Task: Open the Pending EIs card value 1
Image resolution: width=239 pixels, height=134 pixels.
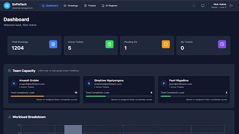Action: (147, 46)
